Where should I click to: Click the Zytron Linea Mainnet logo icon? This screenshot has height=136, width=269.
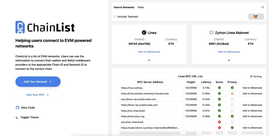point(211,32)
